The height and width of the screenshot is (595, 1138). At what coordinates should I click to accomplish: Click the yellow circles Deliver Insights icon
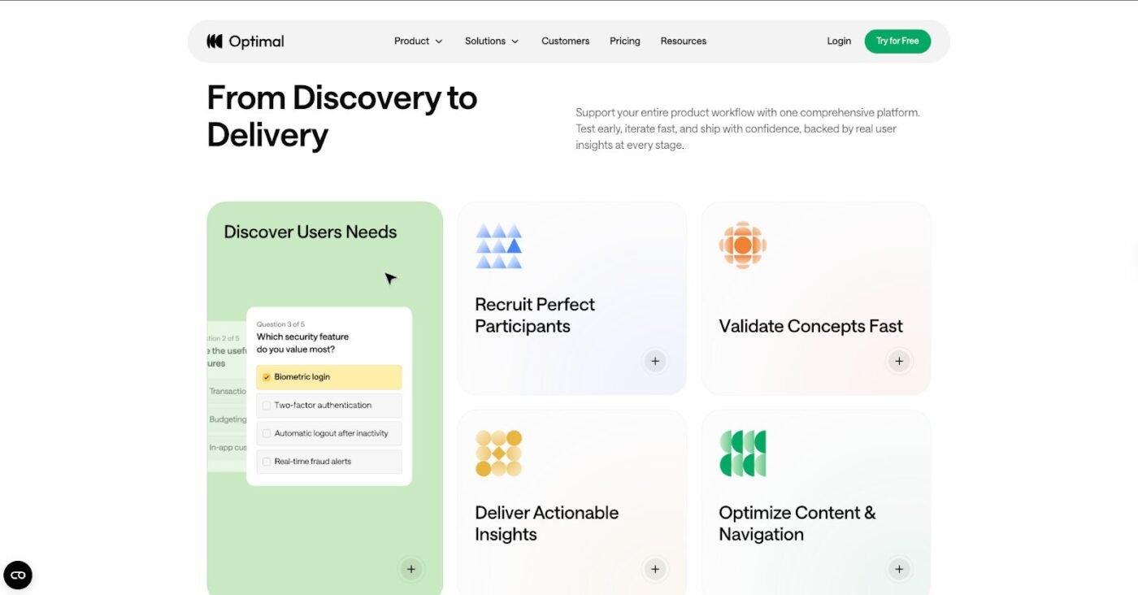(x=498, y=454)
